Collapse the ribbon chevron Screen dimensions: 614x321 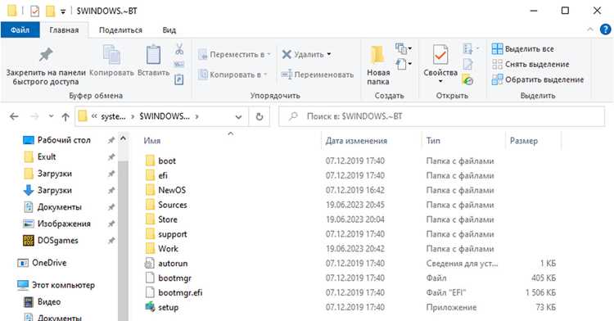point(590,29)
